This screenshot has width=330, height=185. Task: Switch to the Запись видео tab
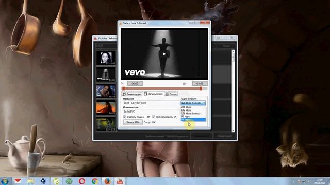pyautogui.click(x=153, y=94)
